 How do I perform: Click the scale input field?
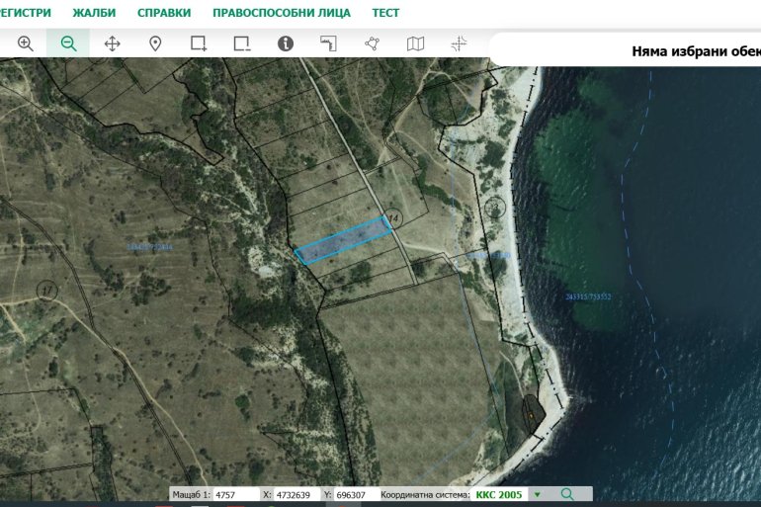[x=236, y=495]
